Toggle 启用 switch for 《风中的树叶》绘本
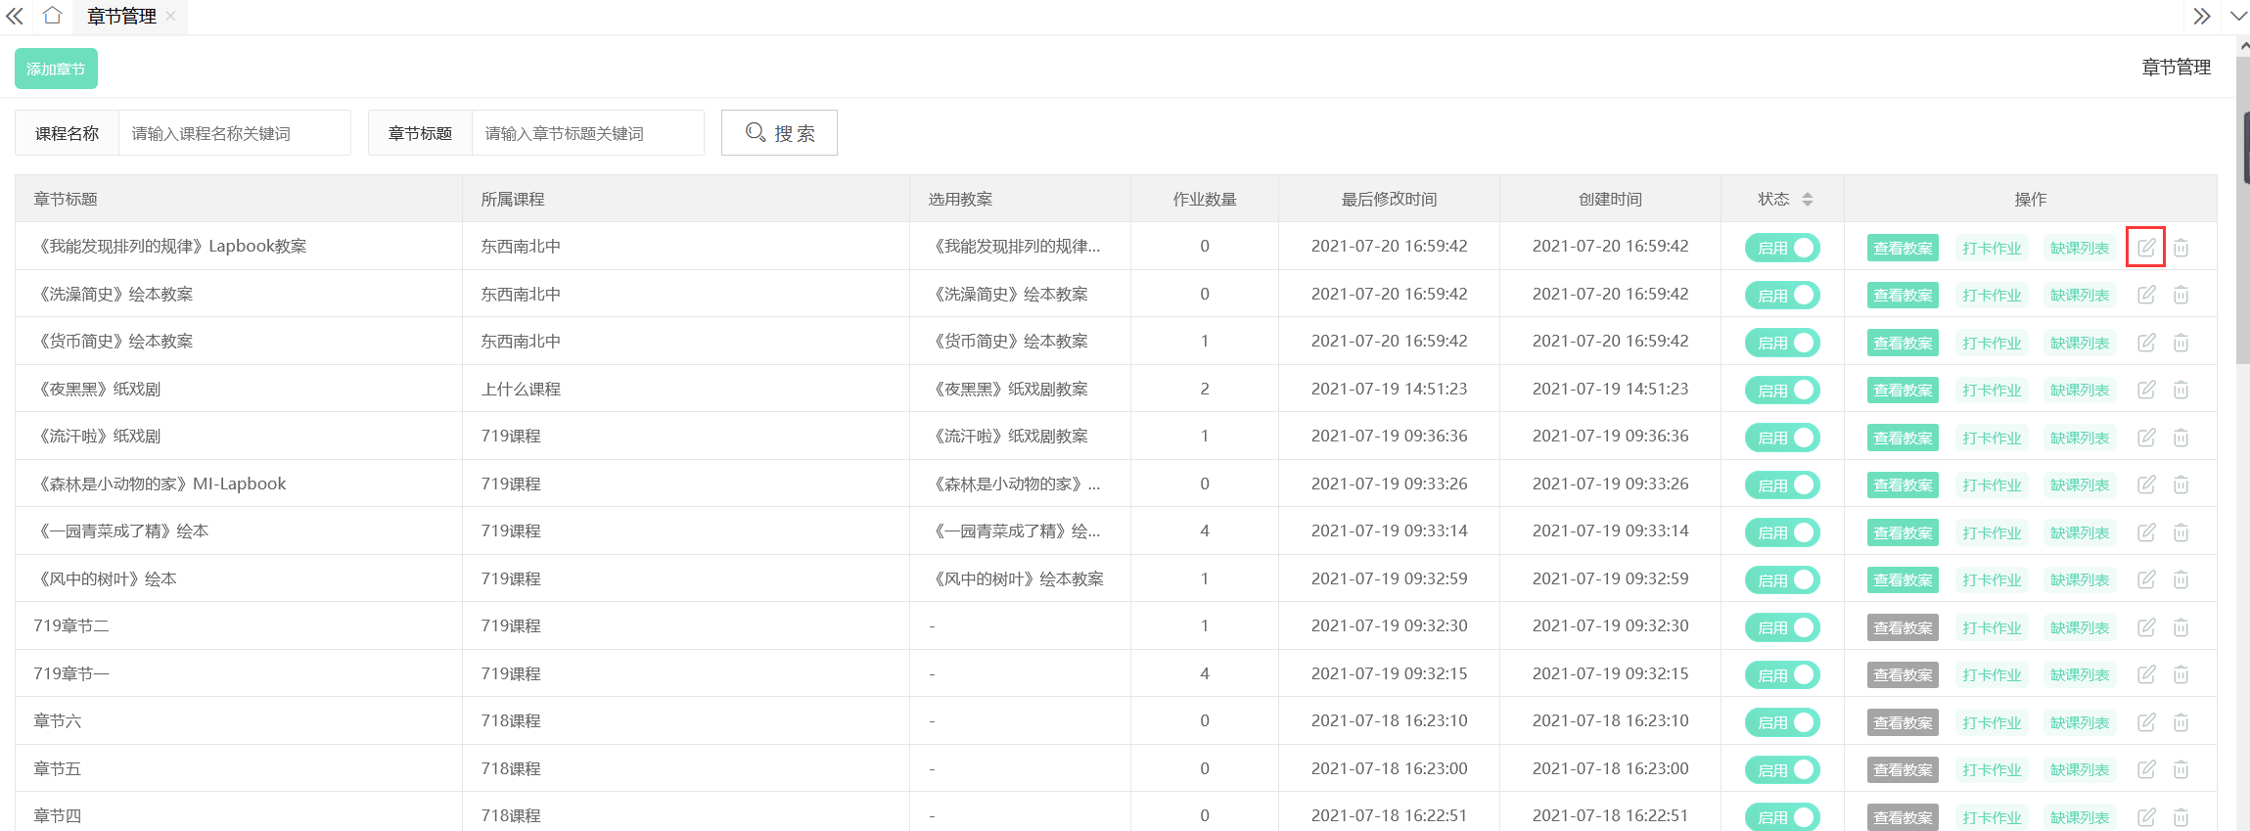This screenshot has width=2250, height=831. [x=1782, y=579]
